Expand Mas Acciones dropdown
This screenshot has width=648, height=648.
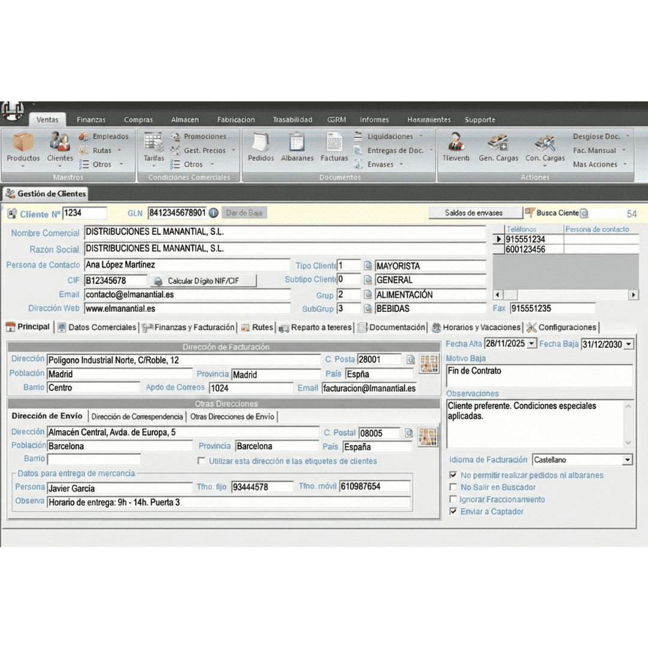pos(625,164)
